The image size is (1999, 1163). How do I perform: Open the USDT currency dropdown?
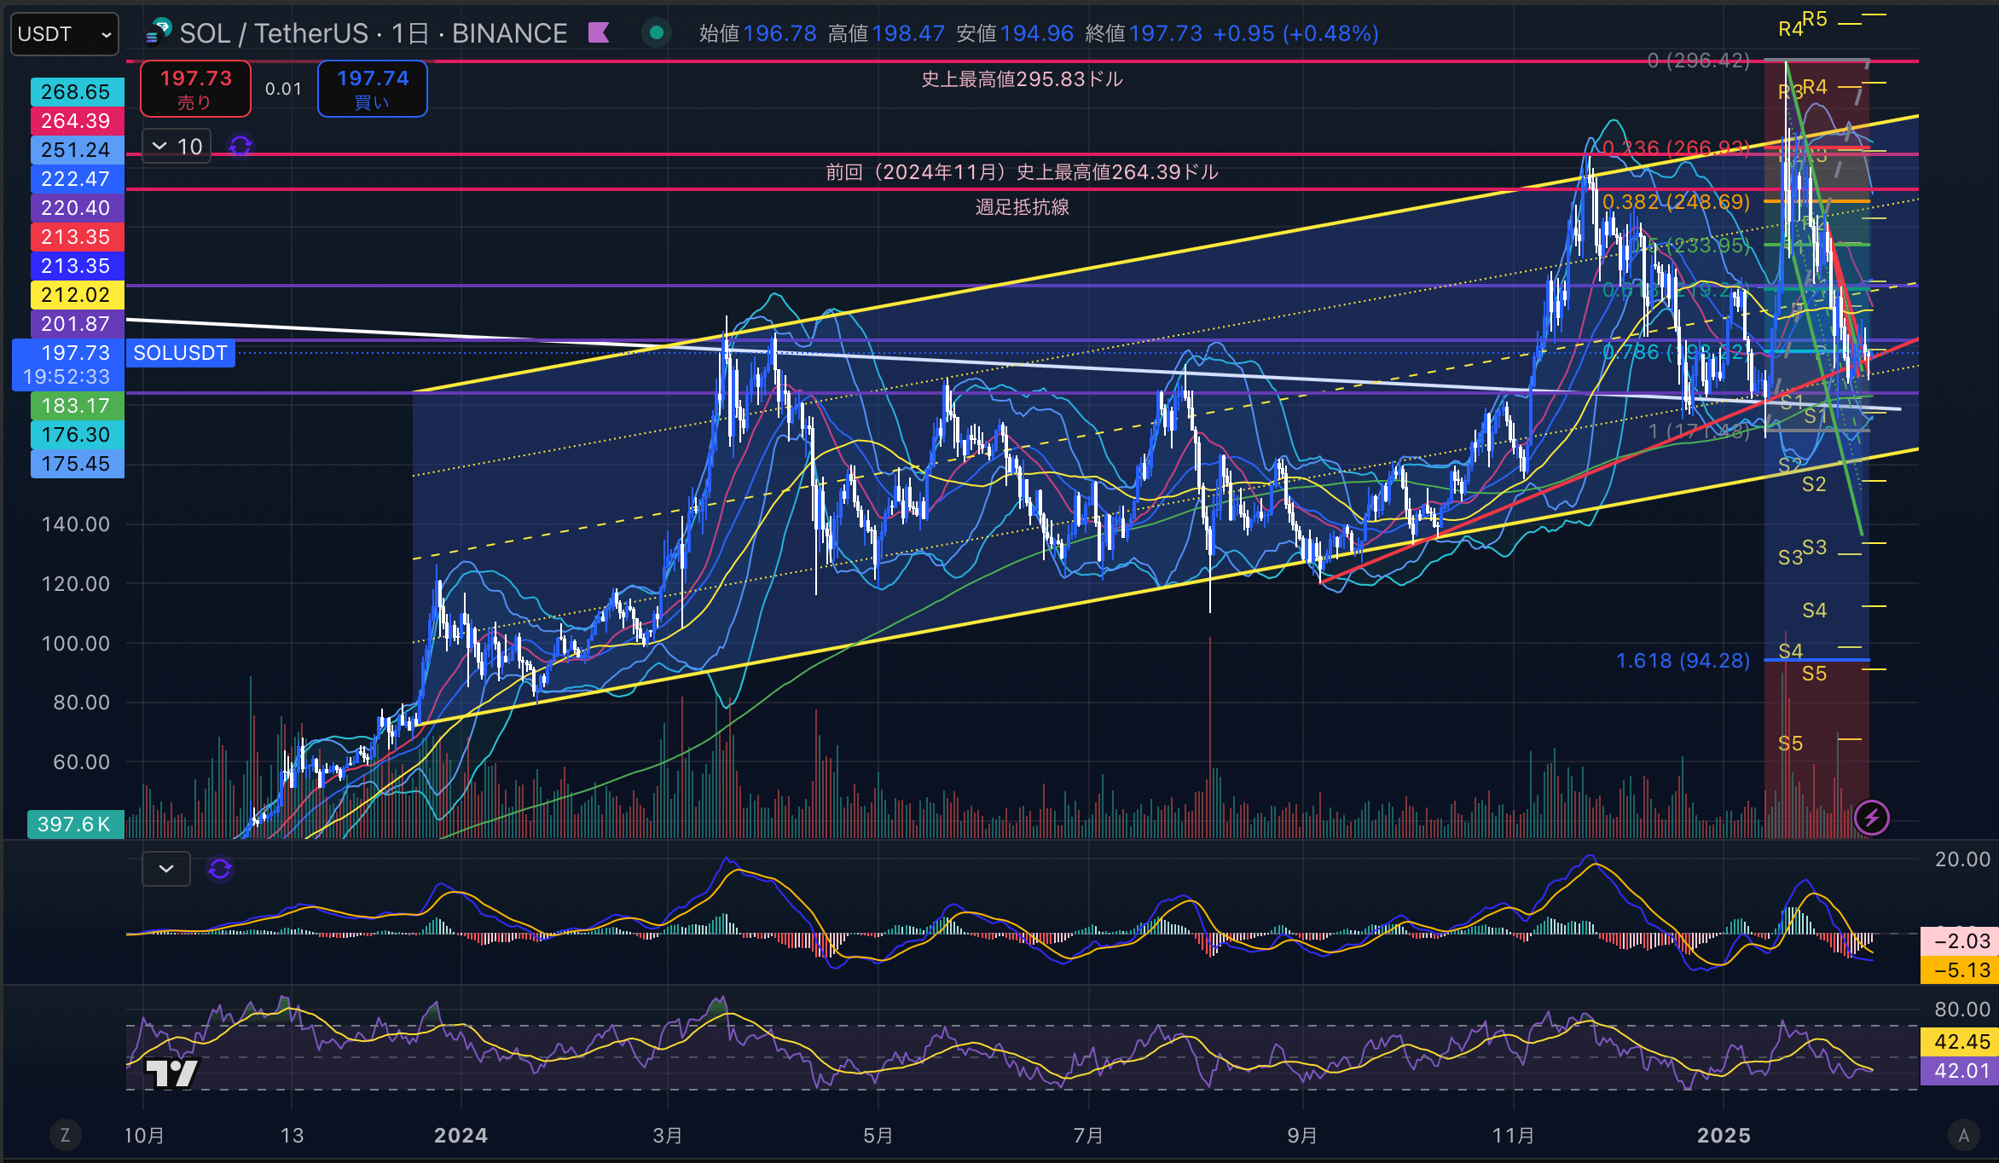tap(65, 34)
